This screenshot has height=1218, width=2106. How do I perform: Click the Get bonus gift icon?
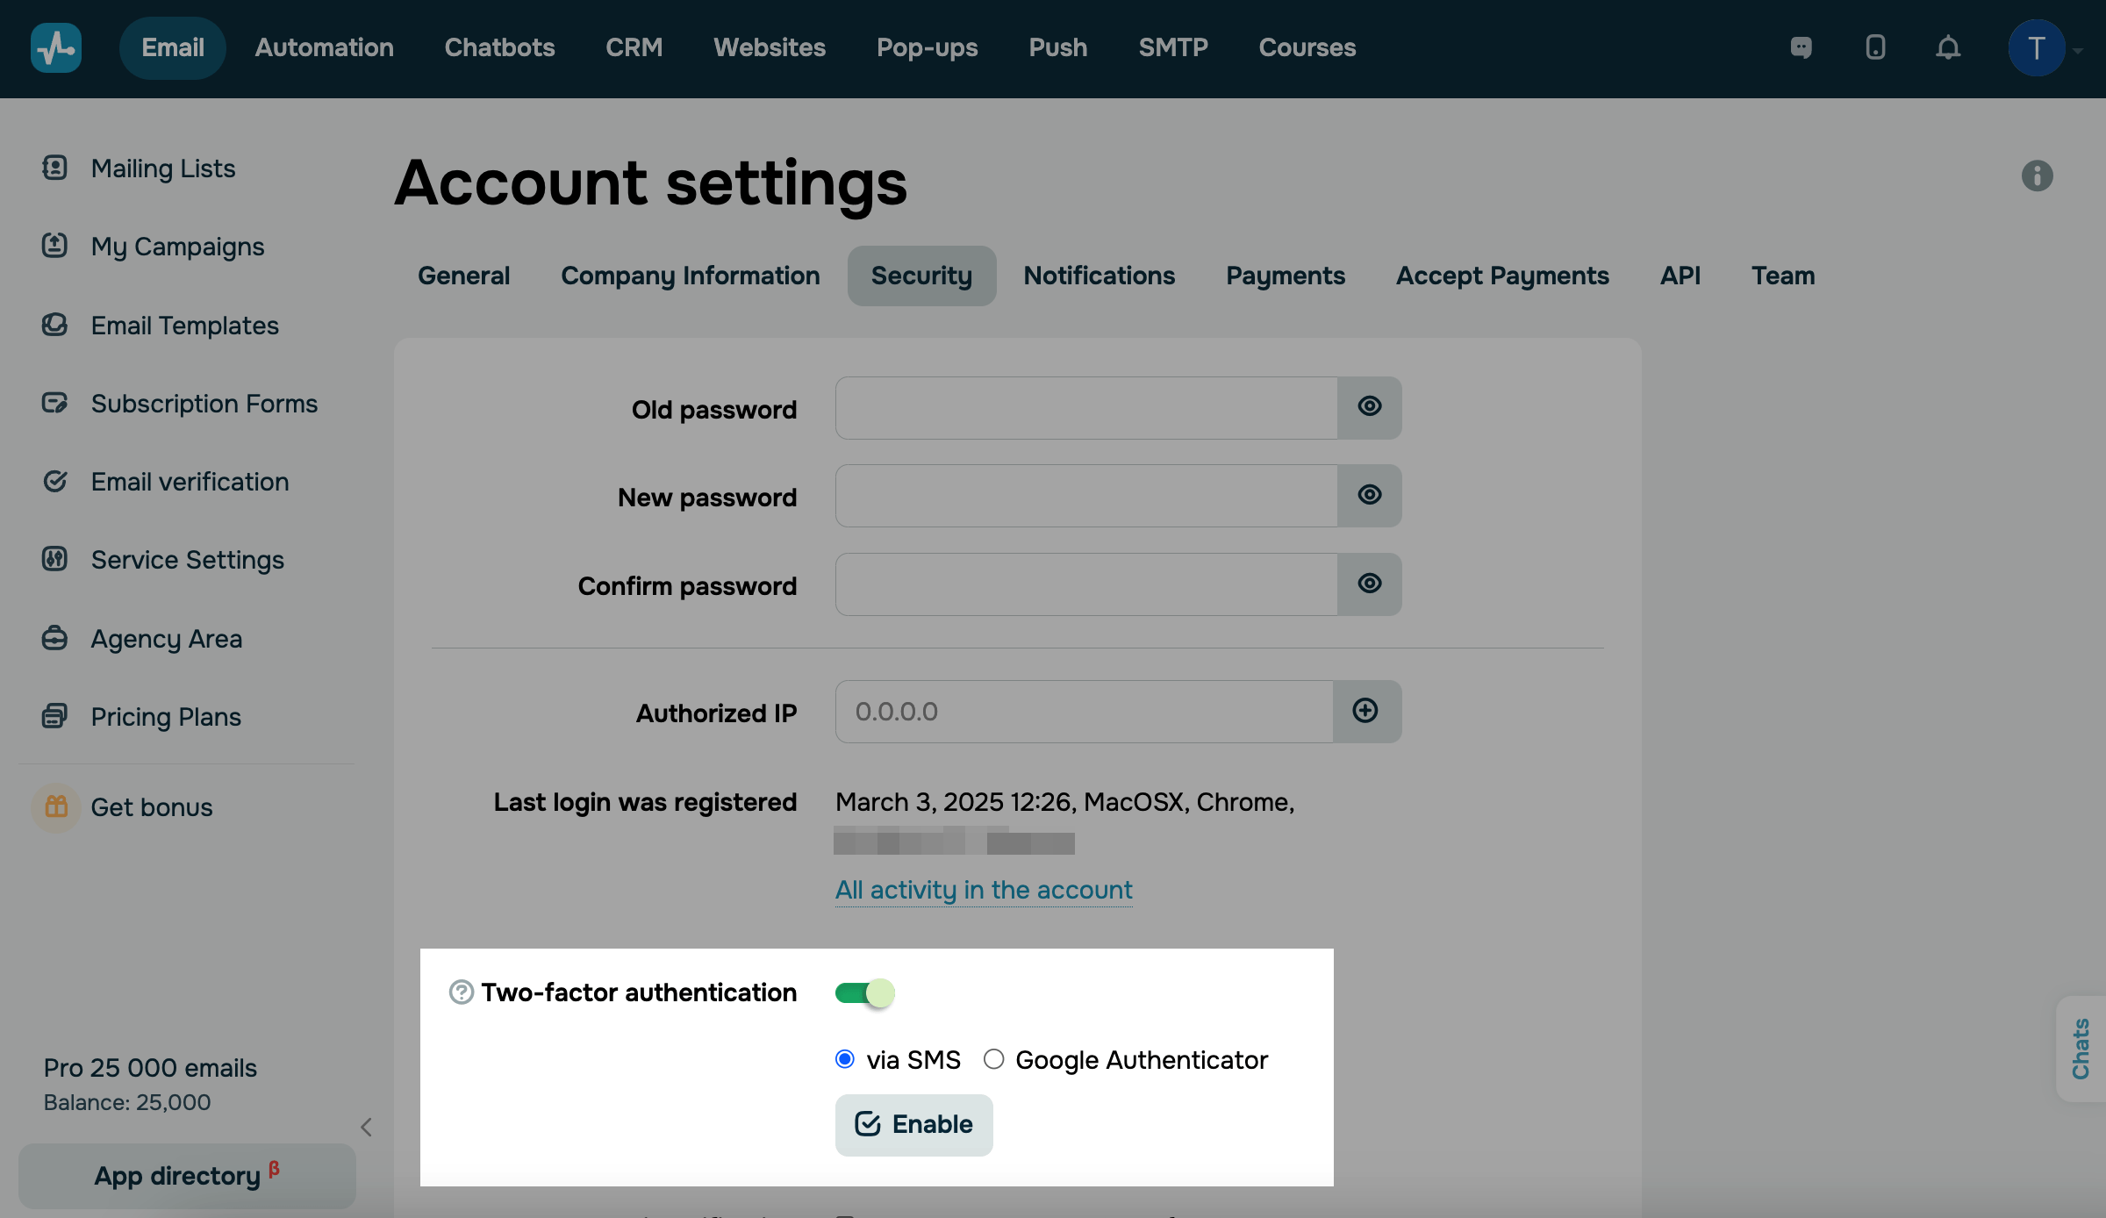tap(56, 806)
